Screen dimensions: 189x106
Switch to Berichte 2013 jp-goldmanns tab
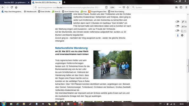point(15,2)
